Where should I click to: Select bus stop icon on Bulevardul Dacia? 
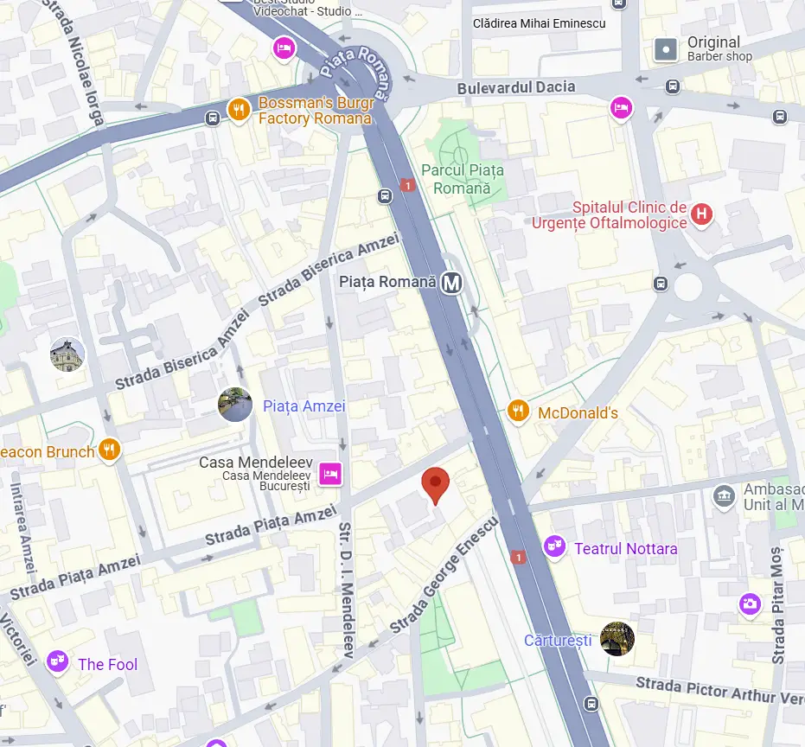click(673, 86)
